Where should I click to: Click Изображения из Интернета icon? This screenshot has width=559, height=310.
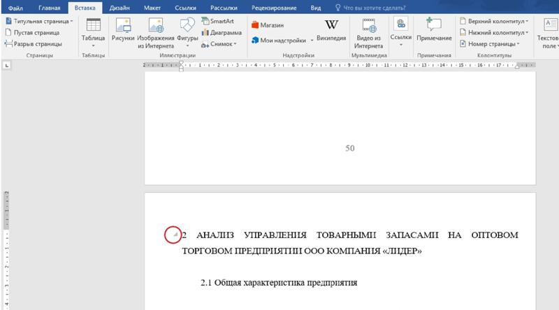click(x=156, y=33)
